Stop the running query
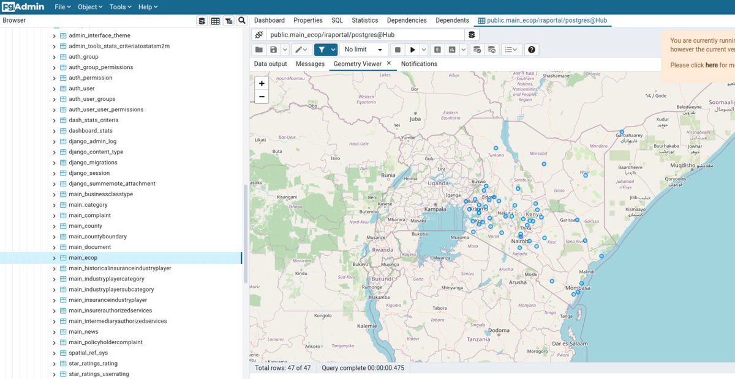The image size is (735, 379). point(398,50)
